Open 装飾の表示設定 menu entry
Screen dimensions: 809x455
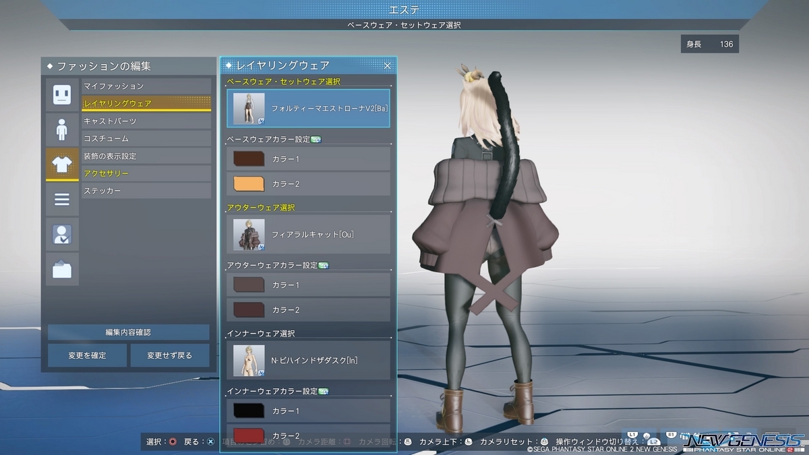pos(146,156)
